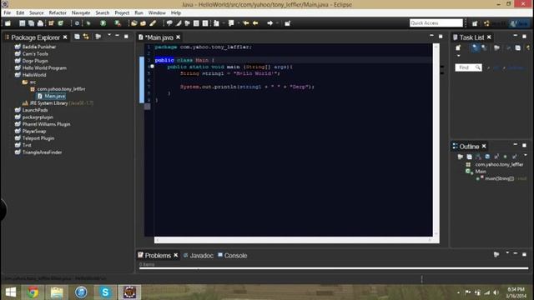Click Collapse All icon in Task List toolbar
This screenshot has height=300, width=534.
point(518,48)
